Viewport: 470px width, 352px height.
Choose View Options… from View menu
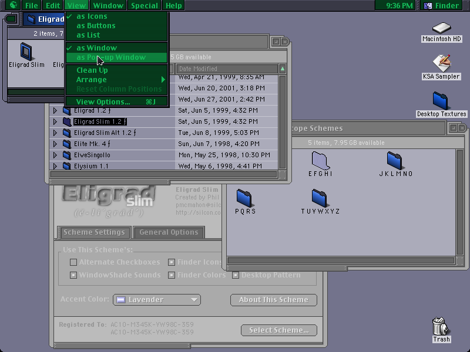click(x=116, y=101)
